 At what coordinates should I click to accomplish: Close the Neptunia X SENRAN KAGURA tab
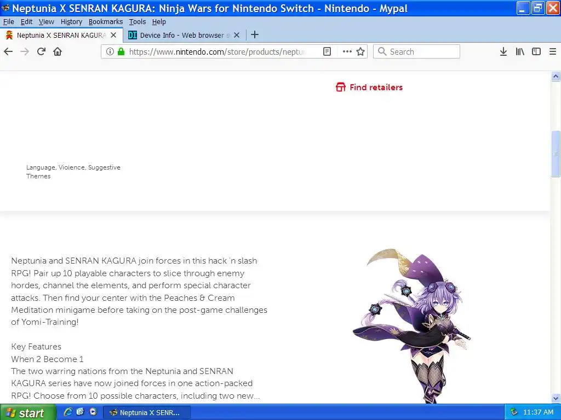click(x=113, y=35)
